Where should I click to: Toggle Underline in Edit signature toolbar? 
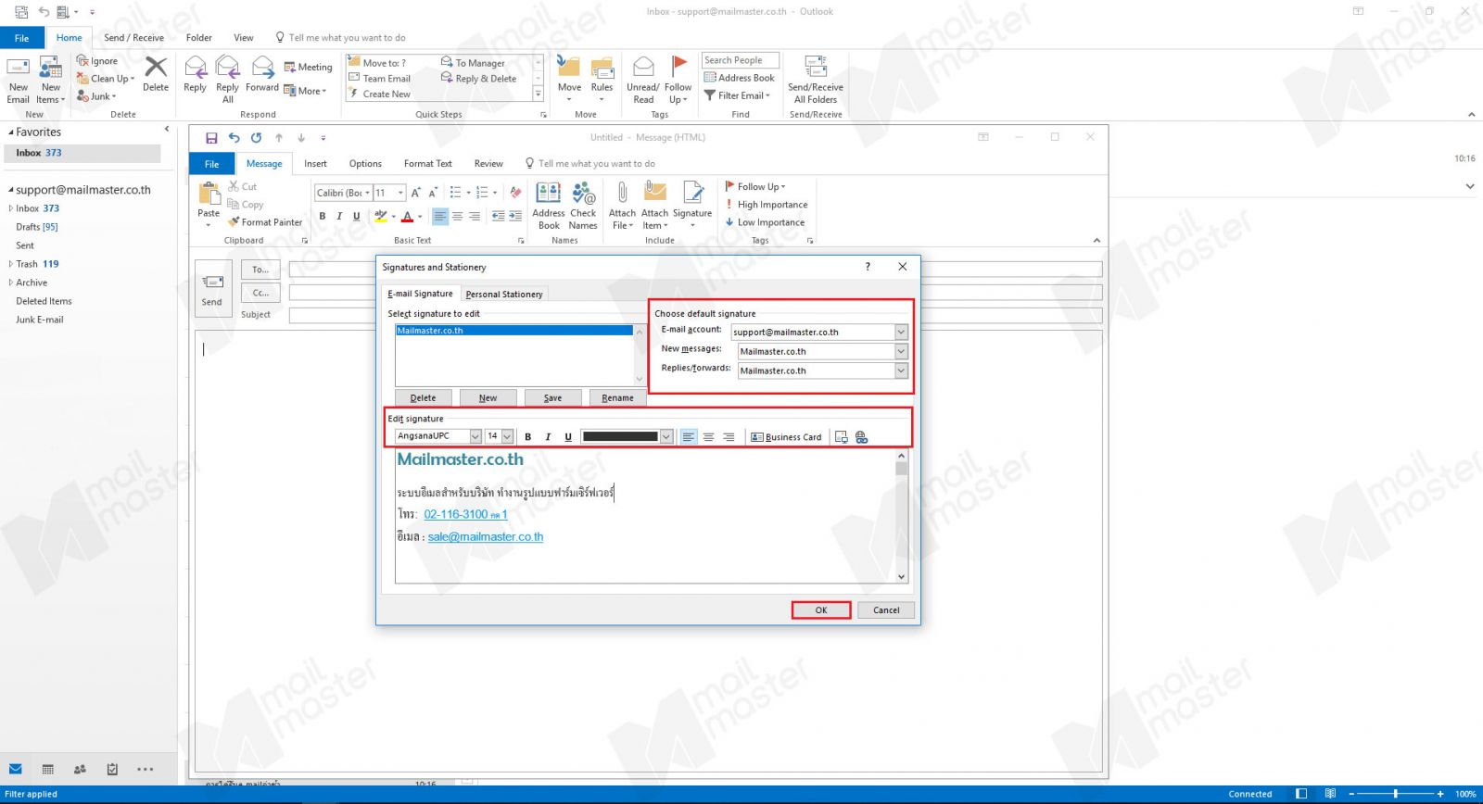pyautogui.click(x=568, y=437)
